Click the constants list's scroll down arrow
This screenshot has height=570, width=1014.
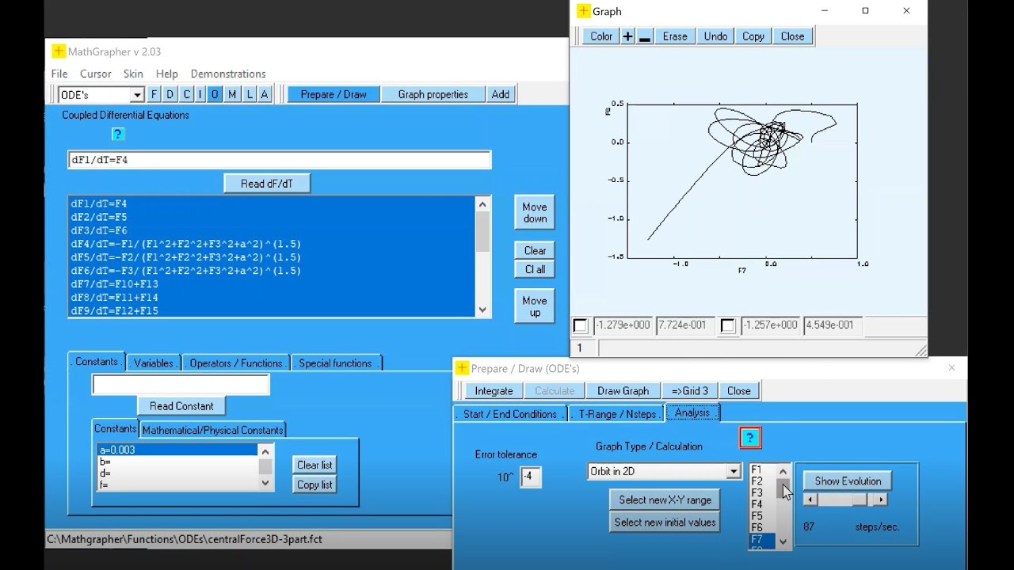(265, 483)
